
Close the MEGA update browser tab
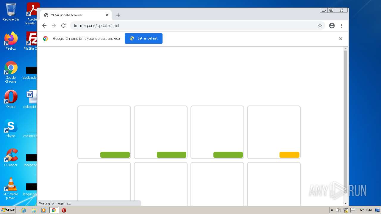tap(107, 15)
